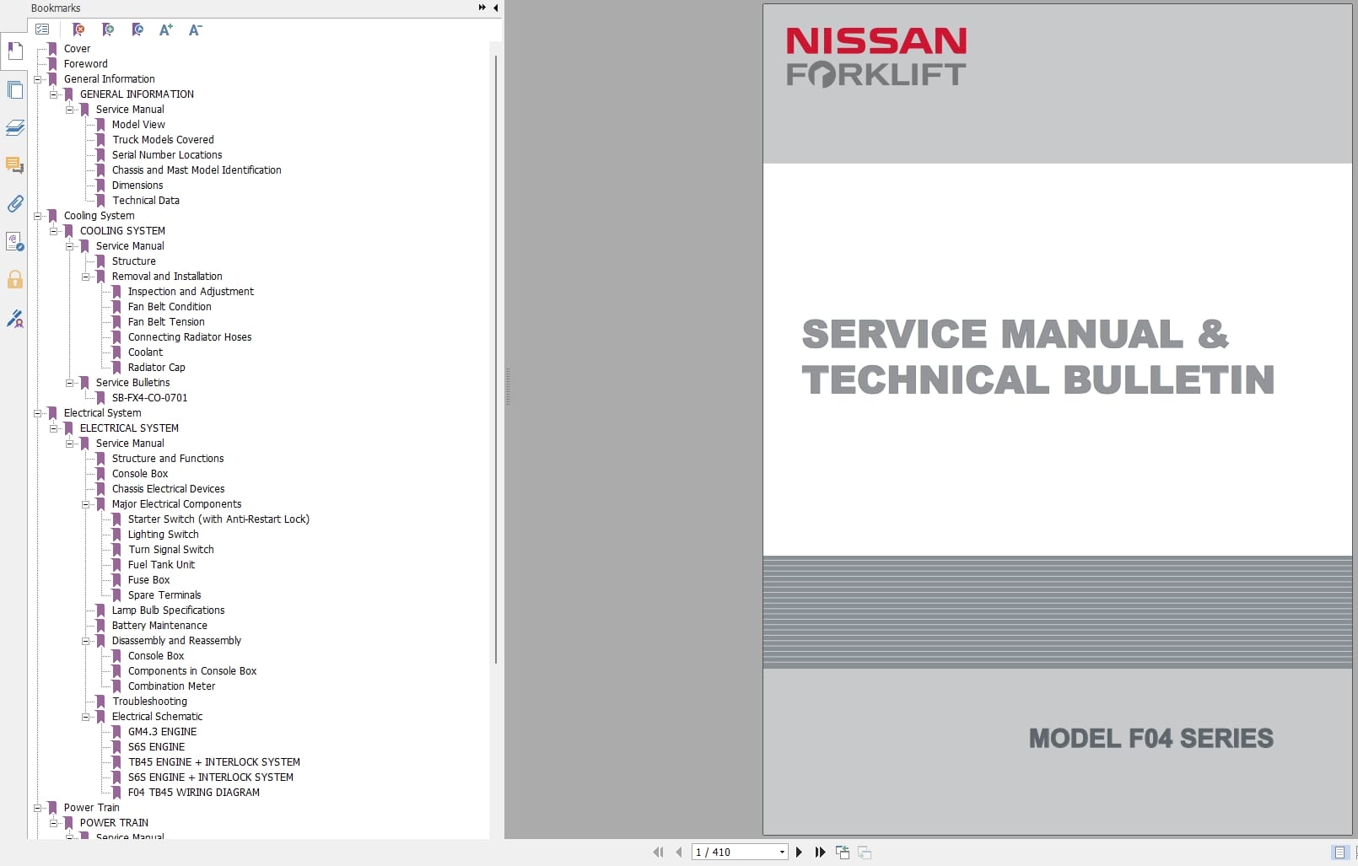Open the Troubleshooting bookmark
This screenshot has height=866, width=1358.
(149, 702)
